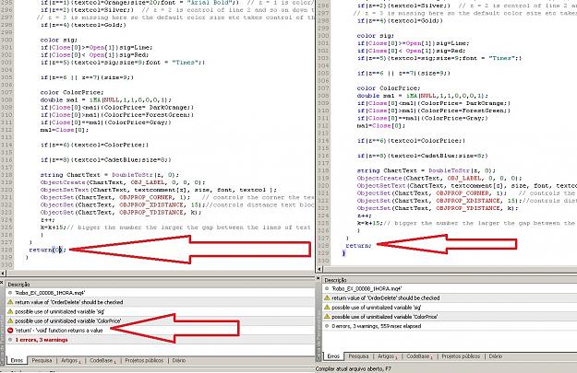577x373 pixels.
Task: Select the uninitialized 'ColorPrice' row in the right error list
Action: [450, 316]
